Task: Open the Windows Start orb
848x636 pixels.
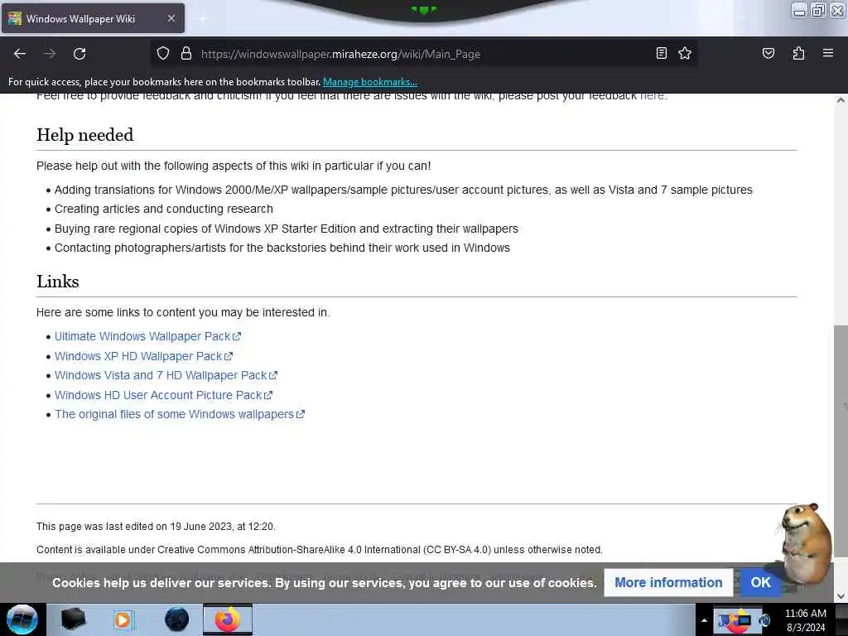Action: click(22, 619)
